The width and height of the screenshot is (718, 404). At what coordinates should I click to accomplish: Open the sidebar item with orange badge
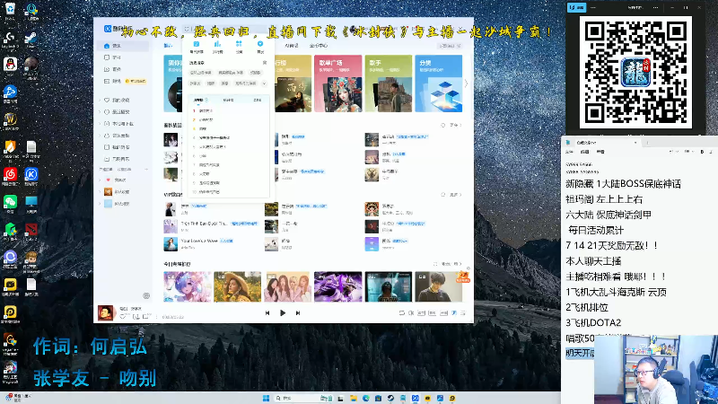(x=123, y=81)
